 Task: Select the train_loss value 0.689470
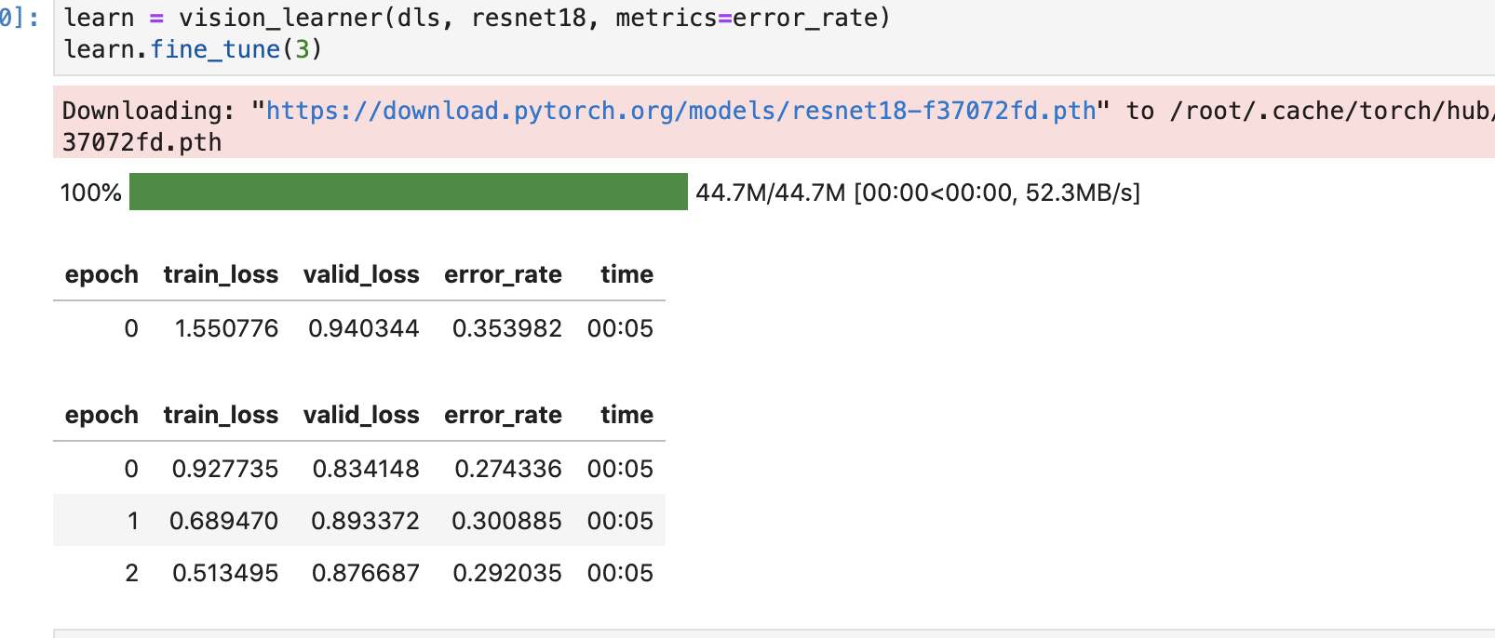(223, 521)
